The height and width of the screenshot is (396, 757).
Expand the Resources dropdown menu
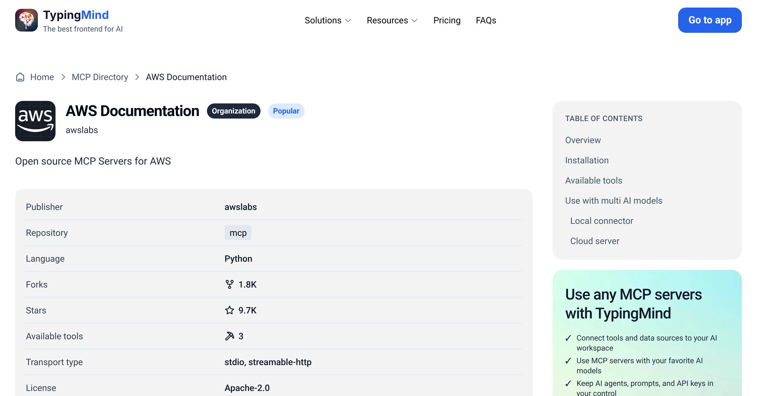click(392, 20)
